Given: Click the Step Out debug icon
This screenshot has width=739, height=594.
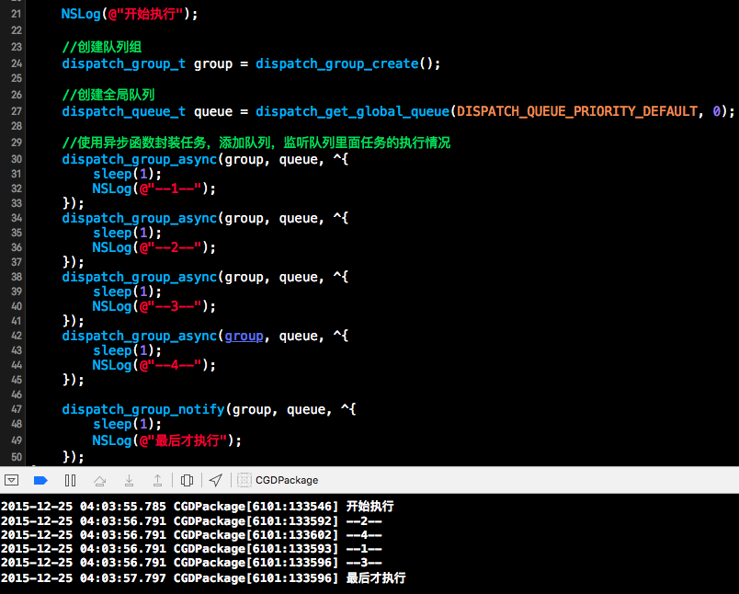Looking at the screenshot, I should pos(157,480).
